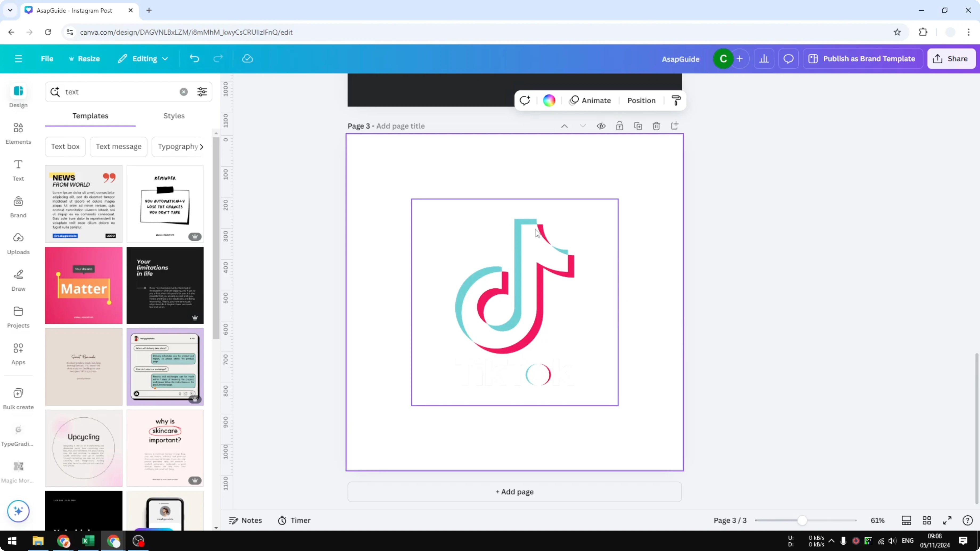Lock Page 3 with the padlock toggle
980x551 pixels.
pyautogui.click(x=619, y=125)
